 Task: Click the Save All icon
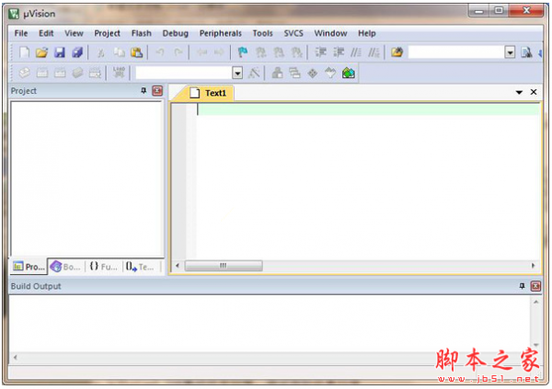tap(77, 53)
